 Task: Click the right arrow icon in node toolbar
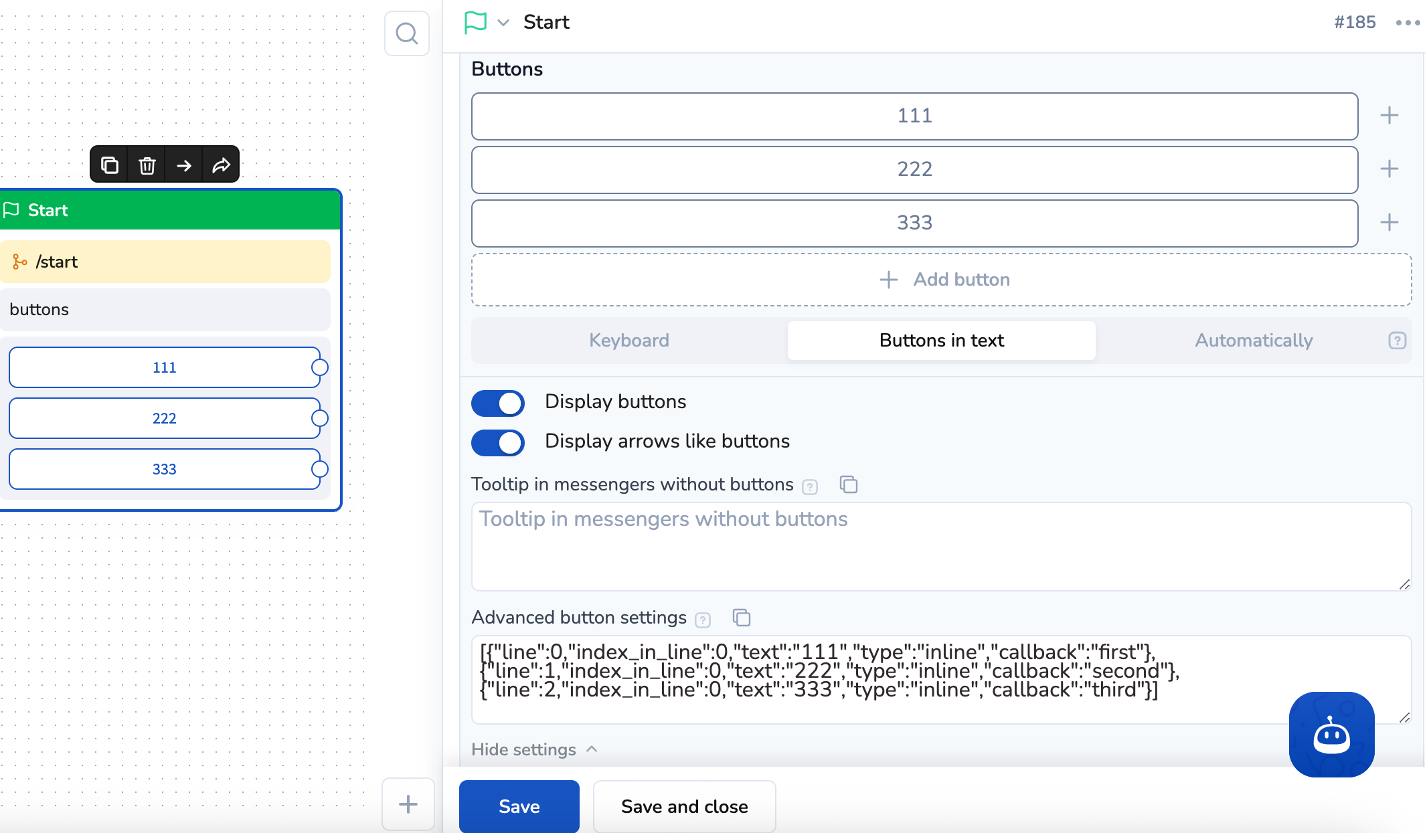(x=184, y=165)
